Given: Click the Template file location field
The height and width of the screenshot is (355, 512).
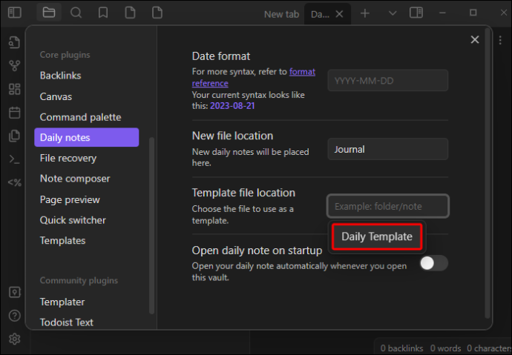Looking at the screenshot, I should [388, 206].
